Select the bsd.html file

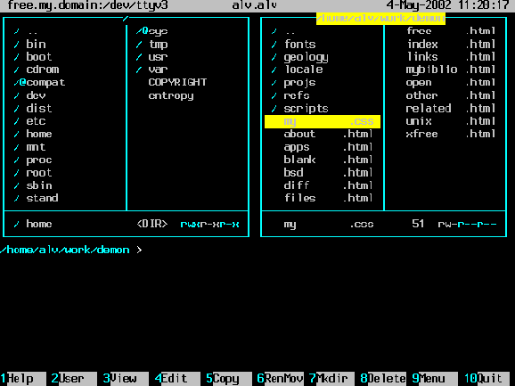pos(328,173)
